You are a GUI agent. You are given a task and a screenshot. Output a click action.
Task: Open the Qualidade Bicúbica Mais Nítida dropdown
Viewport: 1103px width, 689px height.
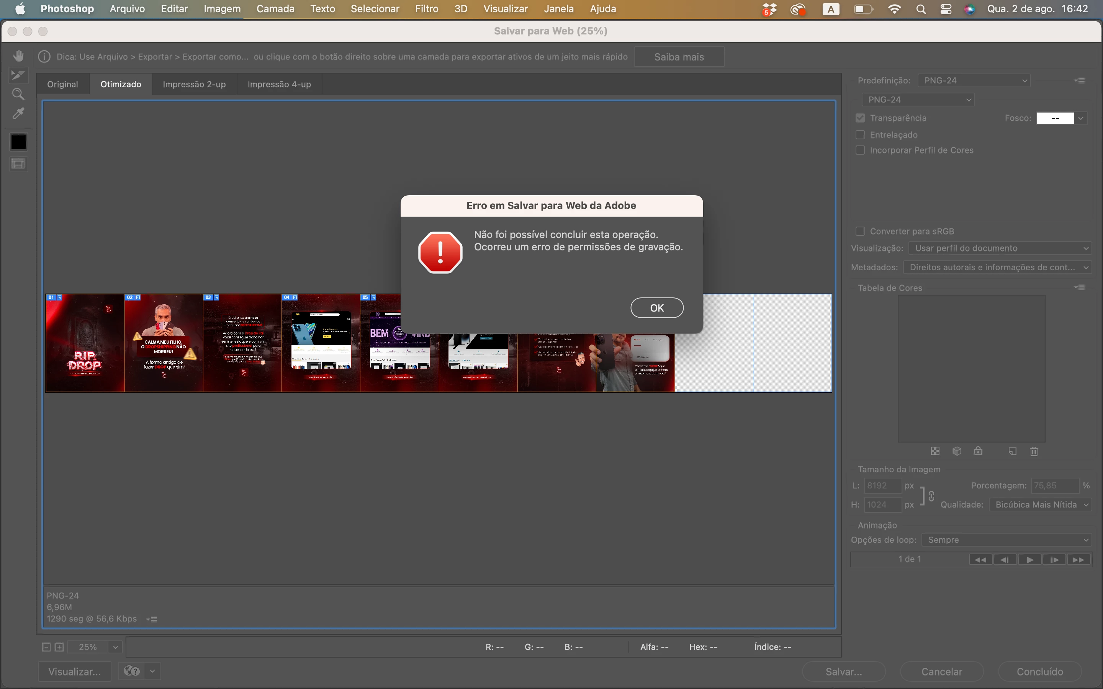[1040, 505]
